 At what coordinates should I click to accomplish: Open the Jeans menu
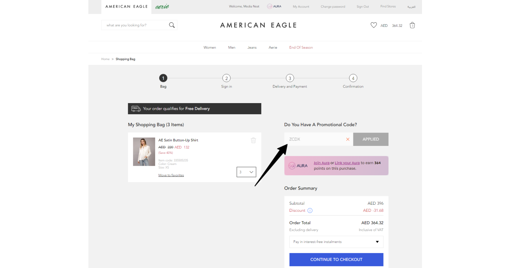click(x=252, y=48)
